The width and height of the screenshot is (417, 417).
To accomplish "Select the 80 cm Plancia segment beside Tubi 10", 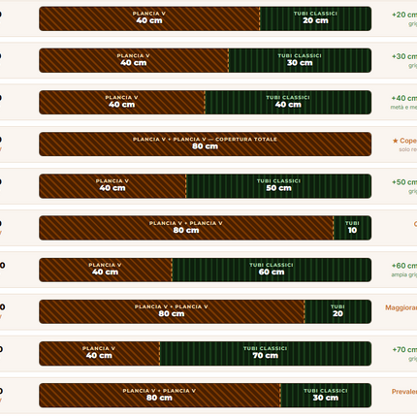I will coord(186,228).
